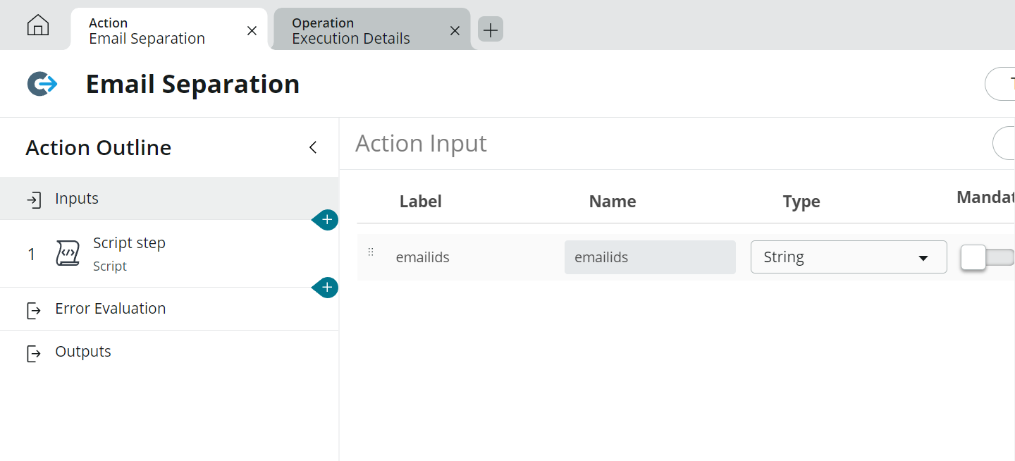The width and height of the screenshot is (1015, 461).
Task: Close the Email Separation tab
Action: pos(252,30)
